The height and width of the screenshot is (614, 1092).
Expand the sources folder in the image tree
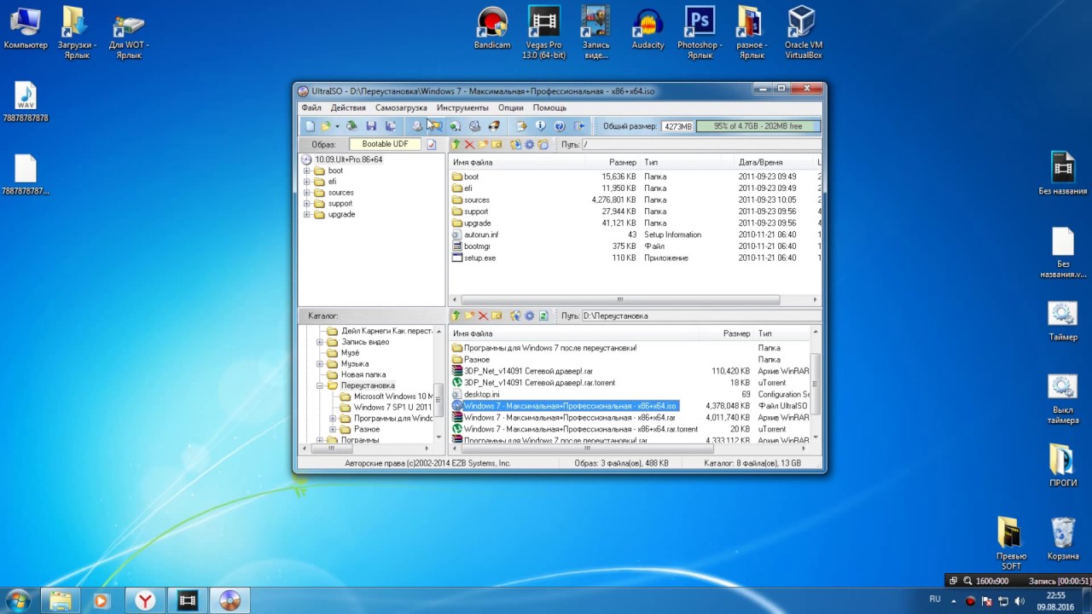pos(307,193)
